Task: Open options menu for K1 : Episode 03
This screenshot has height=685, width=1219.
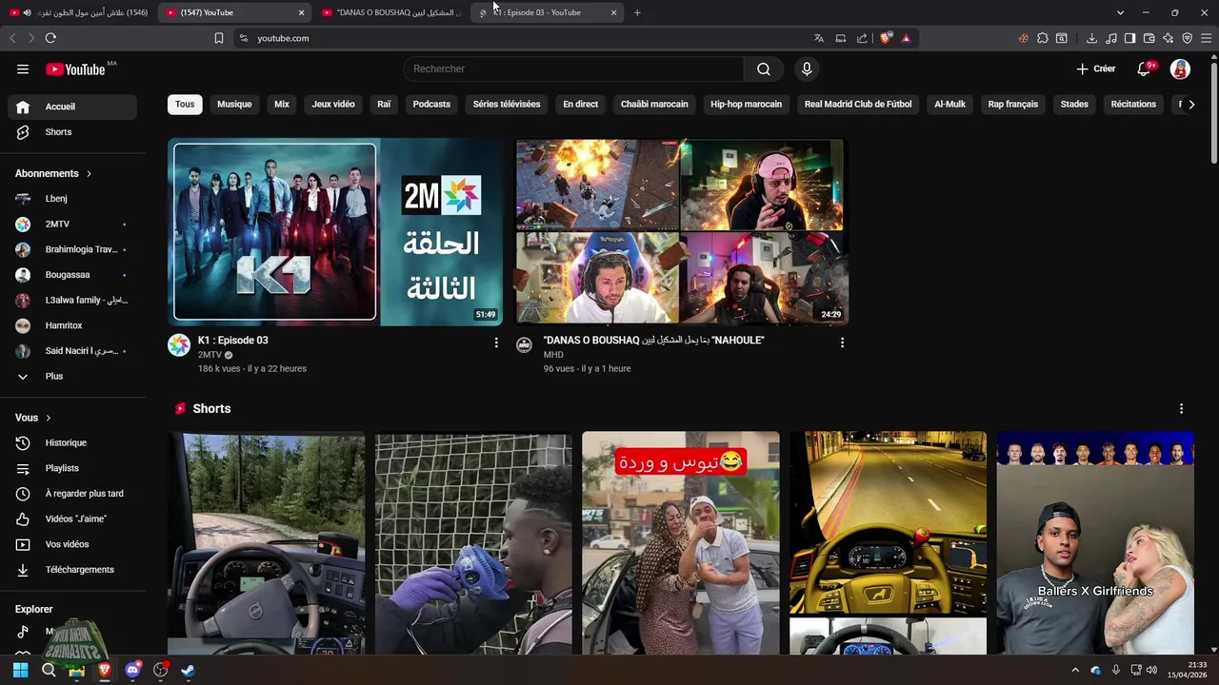Action: [496, 342]
